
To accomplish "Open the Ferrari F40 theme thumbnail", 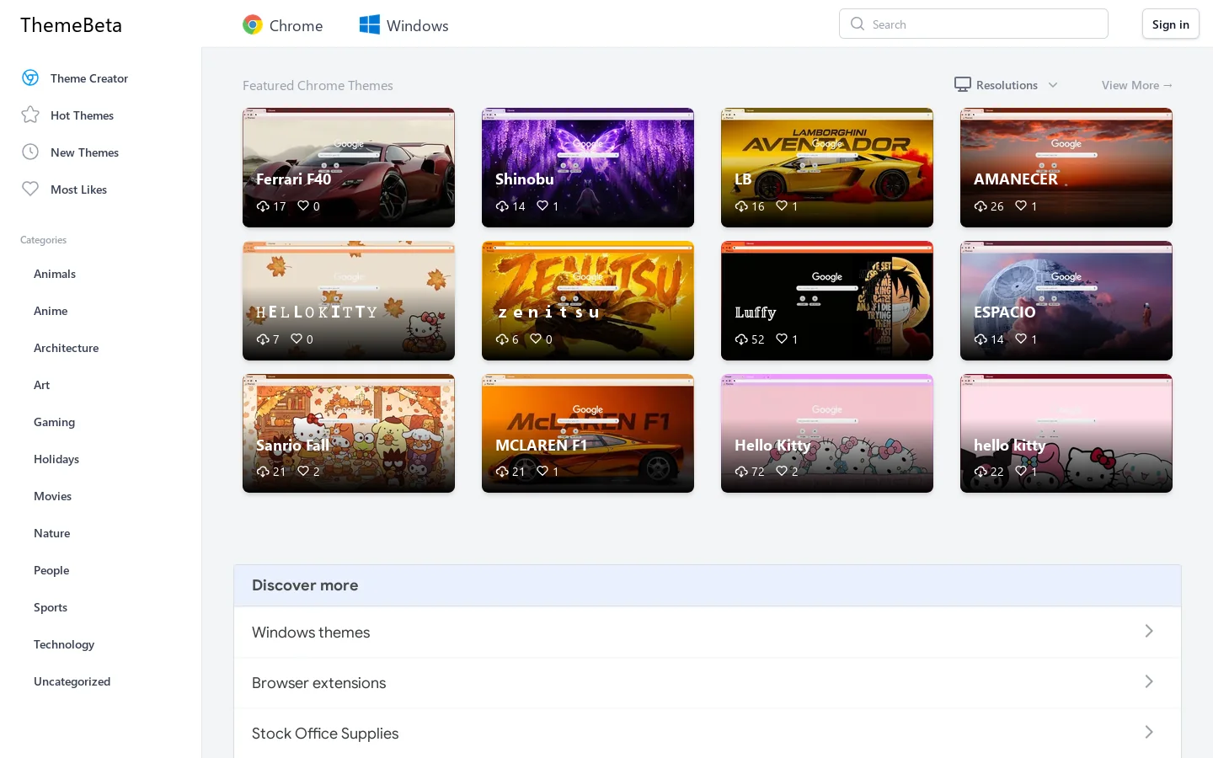I will pyautogui.click(x=349, y=168).
